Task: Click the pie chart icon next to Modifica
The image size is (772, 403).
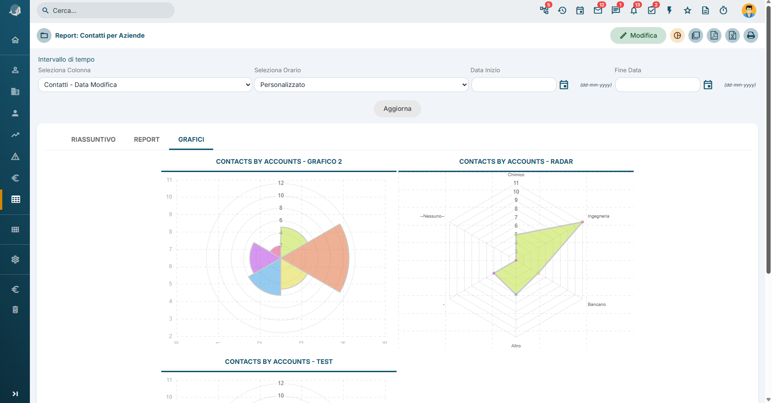Action: (677, 35)
